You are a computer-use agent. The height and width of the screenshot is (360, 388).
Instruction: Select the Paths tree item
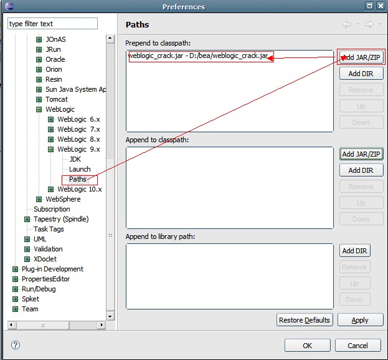pos(78,179)
